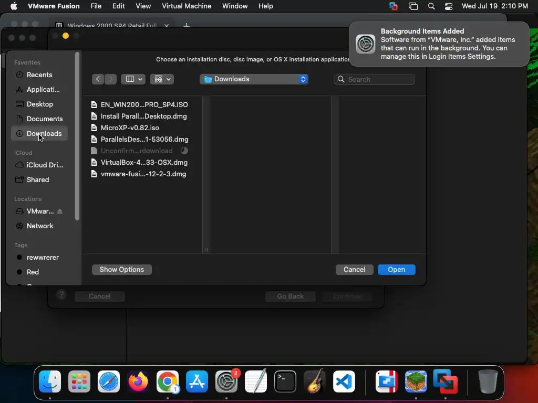Screen dimensions: 538x403
Task: Open the item grouping dropdown
Action: point(162,79)
